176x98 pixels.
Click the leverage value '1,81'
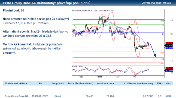click(160, 96)
